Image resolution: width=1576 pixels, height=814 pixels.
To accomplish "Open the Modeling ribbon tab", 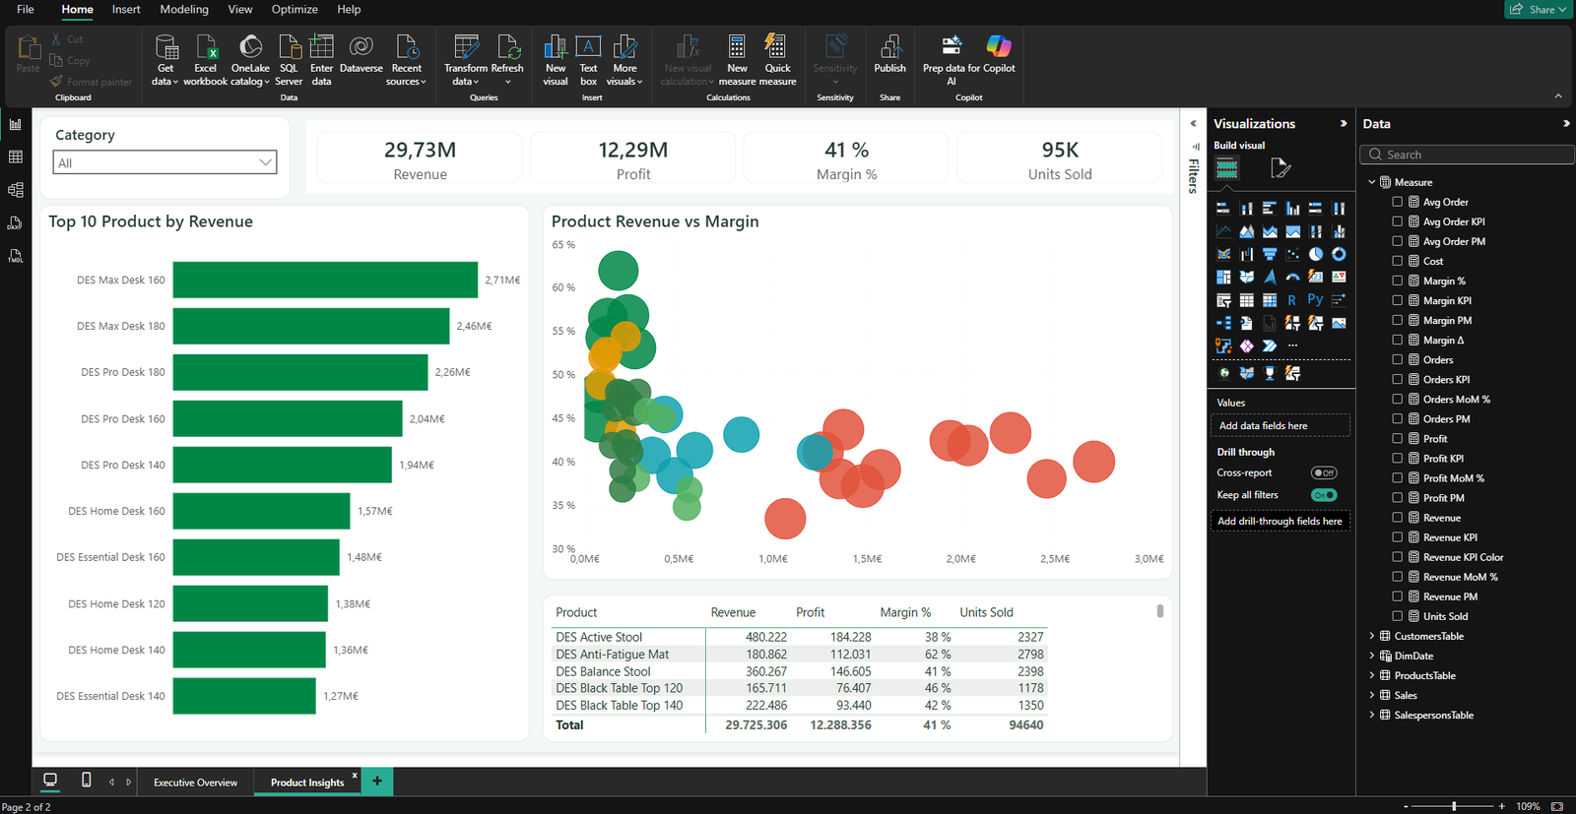I will (184, 10).
